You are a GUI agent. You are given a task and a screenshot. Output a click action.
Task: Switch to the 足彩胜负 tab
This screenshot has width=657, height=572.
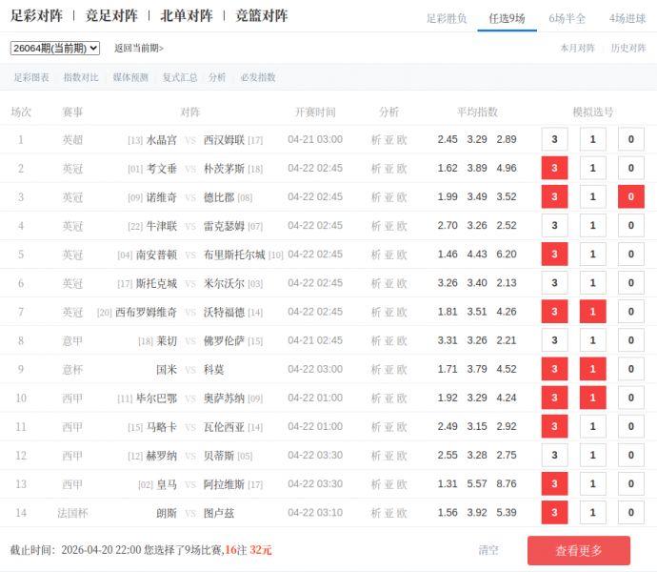tap(447, 18)
